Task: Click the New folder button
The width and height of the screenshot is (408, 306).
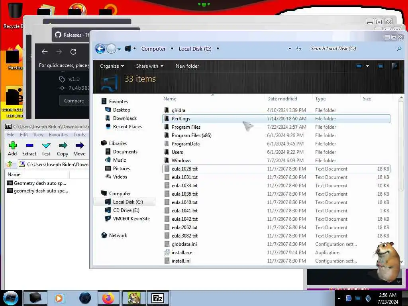Action: tap(187, 66)
